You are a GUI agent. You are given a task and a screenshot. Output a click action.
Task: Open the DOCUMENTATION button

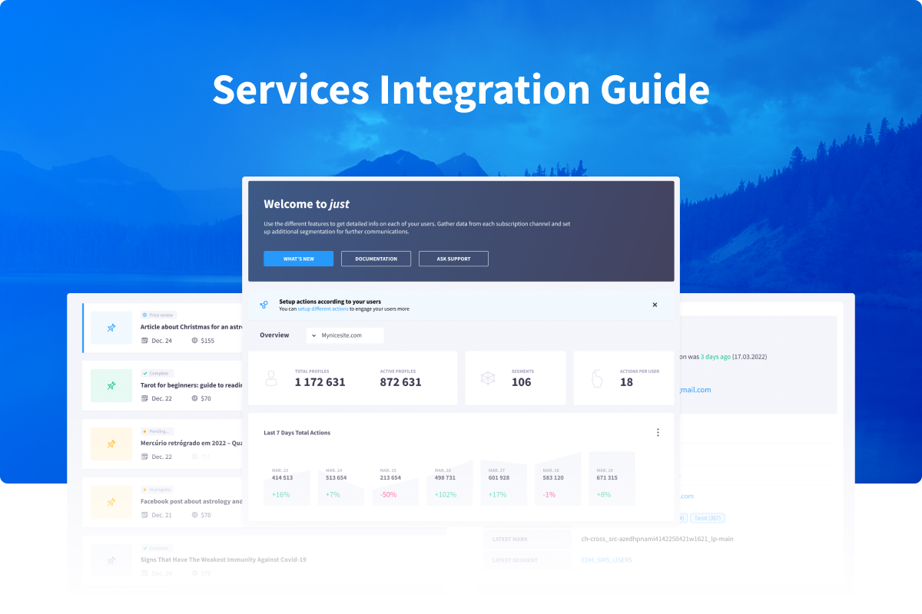click(x=376, y=259)
